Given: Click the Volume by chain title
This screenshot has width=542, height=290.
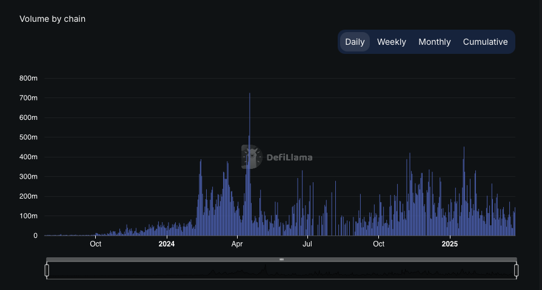Looking at the screenshot, I should [52, 19].
